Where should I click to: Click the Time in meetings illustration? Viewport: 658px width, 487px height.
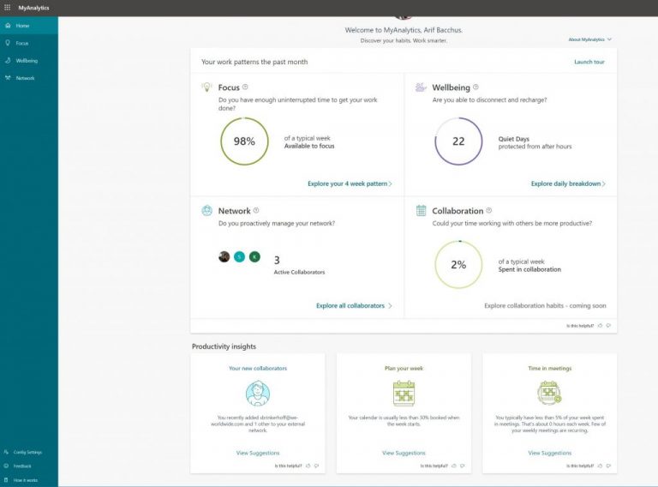549,393
